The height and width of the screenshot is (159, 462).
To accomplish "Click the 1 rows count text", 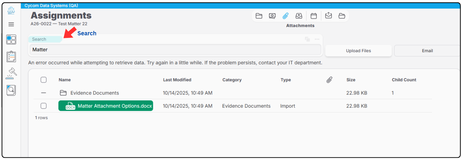I will 41,118.
